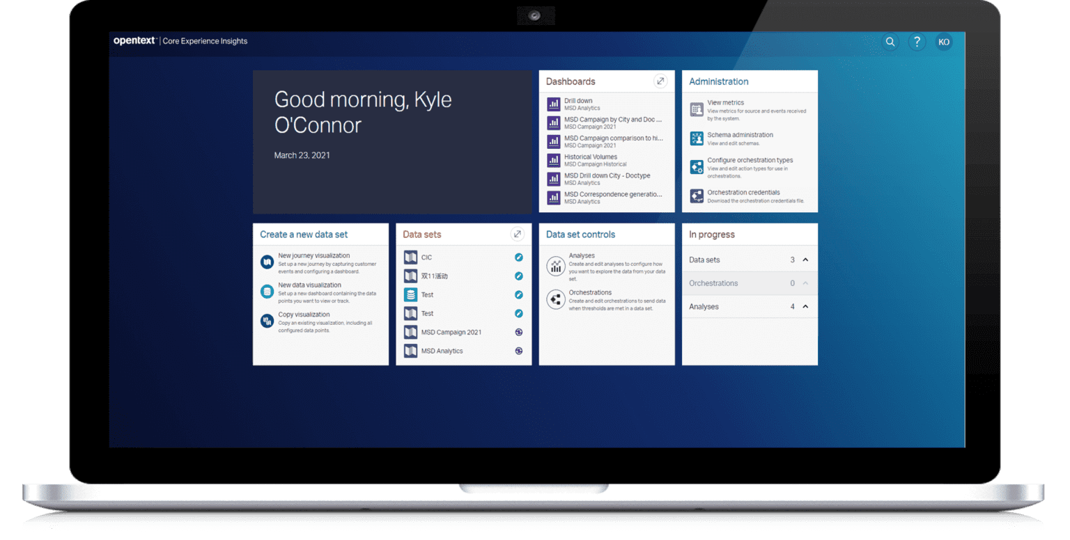Click the KO user avatar
This screenshot has width=1070, height=540.
click(944, 42)
